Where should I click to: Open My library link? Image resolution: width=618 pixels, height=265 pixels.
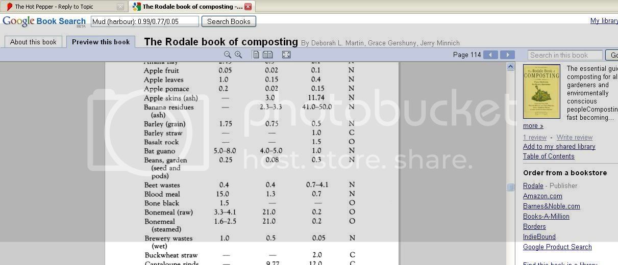click(x=604, y=21)
